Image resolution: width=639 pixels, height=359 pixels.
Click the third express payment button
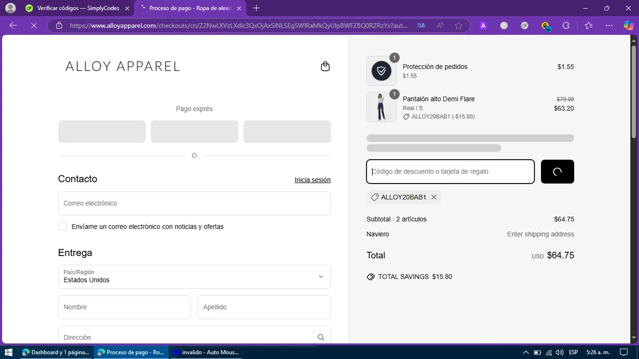click(x=287, y=132)
